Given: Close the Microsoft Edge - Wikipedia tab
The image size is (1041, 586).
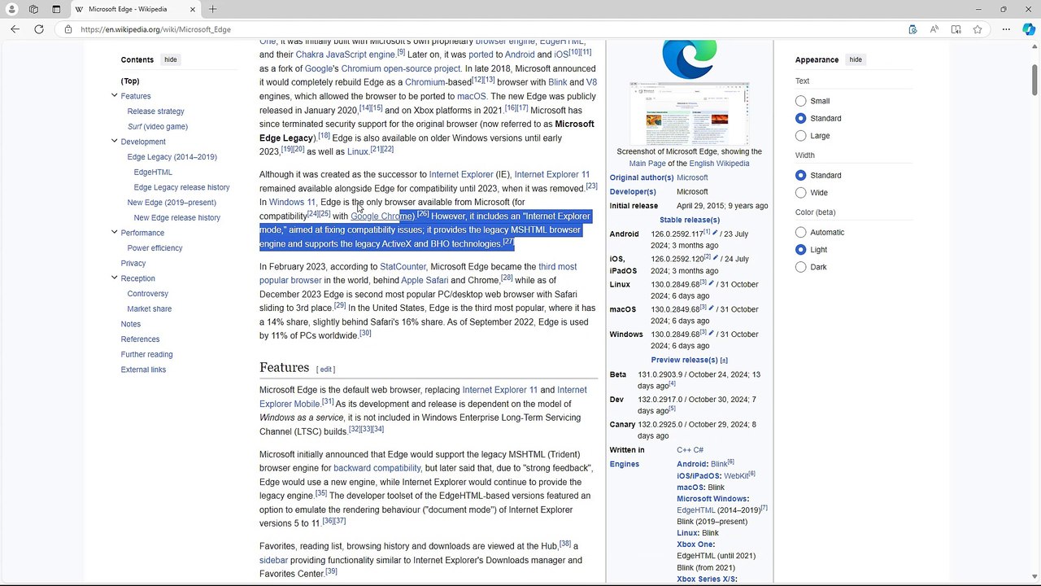Looking at the screenshot, I should 193,9.
